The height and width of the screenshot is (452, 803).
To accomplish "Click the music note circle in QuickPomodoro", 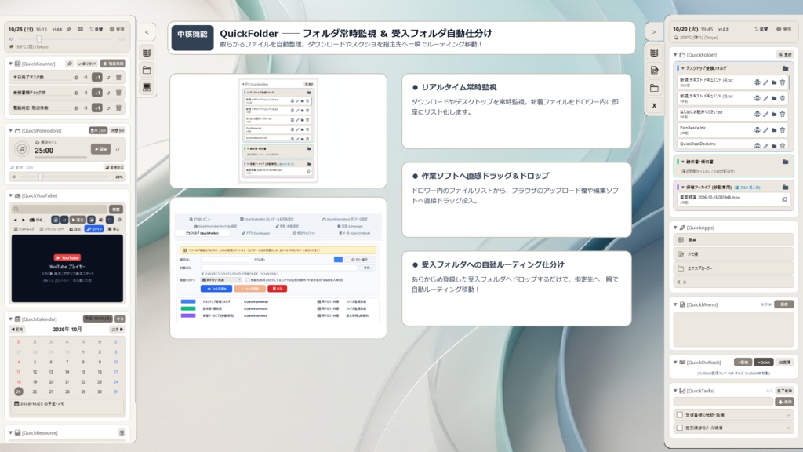I will tap(21, 149).
